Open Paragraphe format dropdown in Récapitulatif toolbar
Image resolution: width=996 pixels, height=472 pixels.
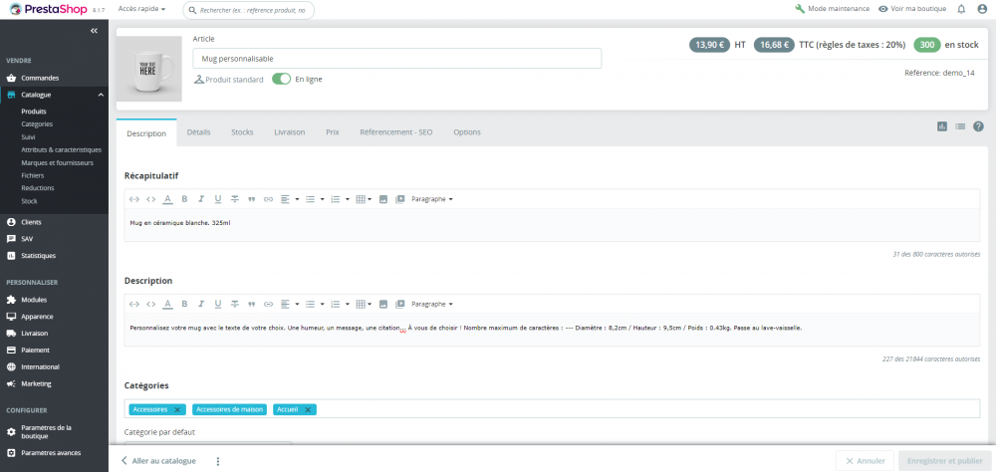tap(432, 199)
